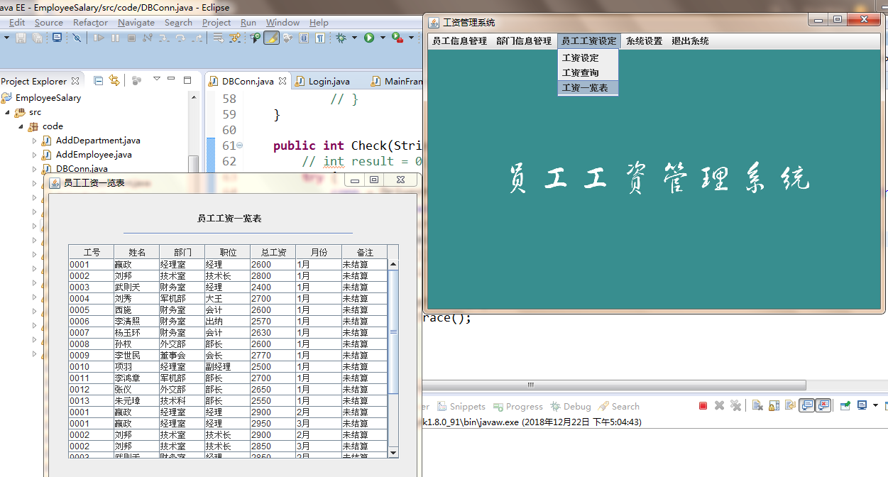Screen dimensions: 888x477
Task: Toggle Word Wrap in Console toolbar
Action: pos(790,406)
